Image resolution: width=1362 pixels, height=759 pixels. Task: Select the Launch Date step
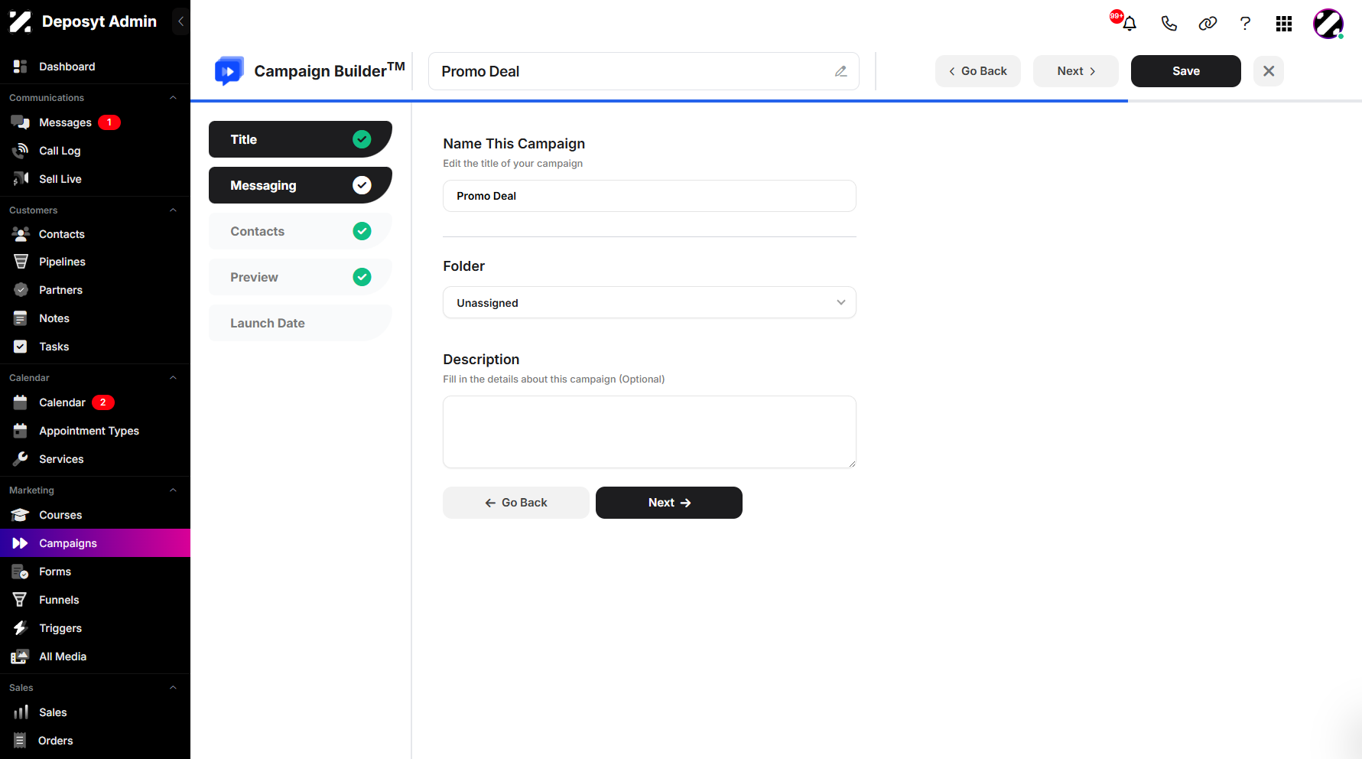click(301, 323)
